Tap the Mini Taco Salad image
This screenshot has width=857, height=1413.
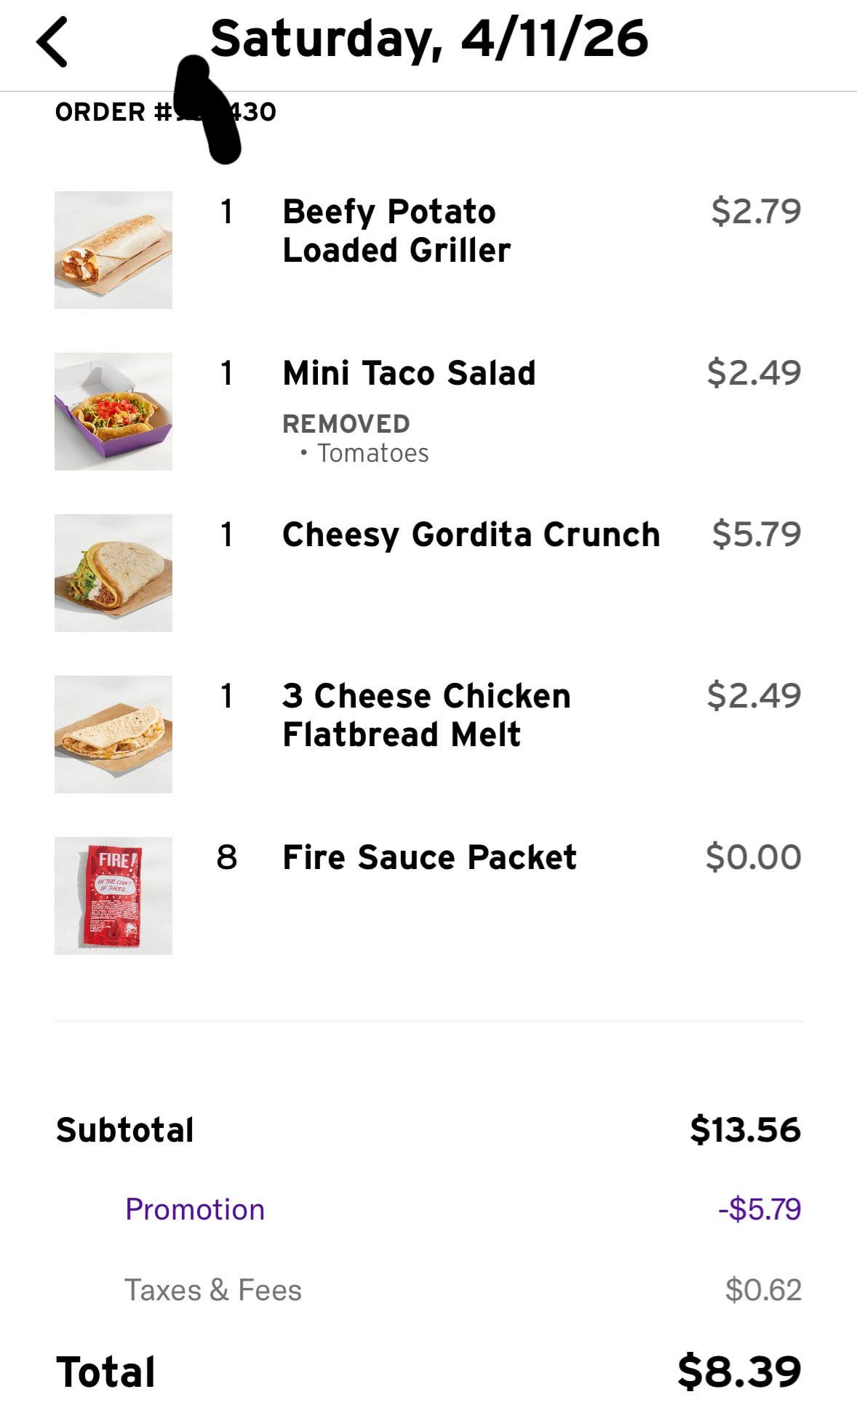[x=113, y=412]
